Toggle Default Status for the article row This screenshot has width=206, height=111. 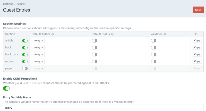pos(95,41)
